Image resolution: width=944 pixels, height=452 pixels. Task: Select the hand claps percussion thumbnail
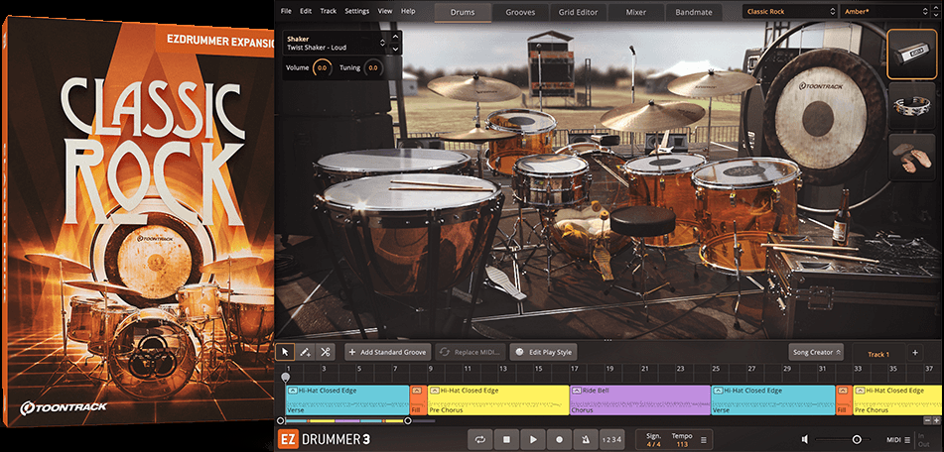(x=911, y=157)
